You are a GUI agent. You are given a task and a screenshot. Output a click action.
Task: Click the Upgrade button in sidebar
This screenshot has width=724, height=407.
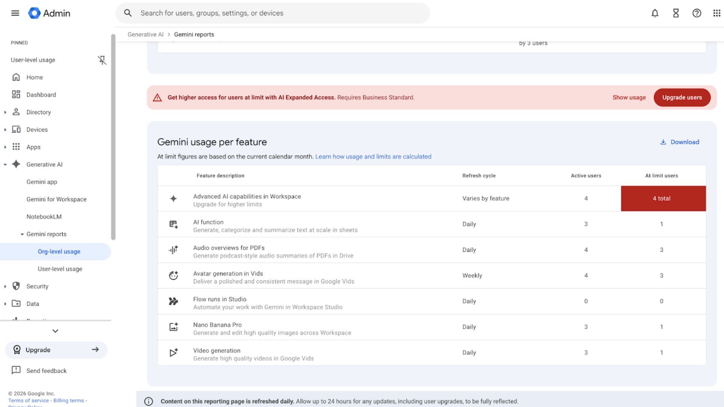click(56, 350)
